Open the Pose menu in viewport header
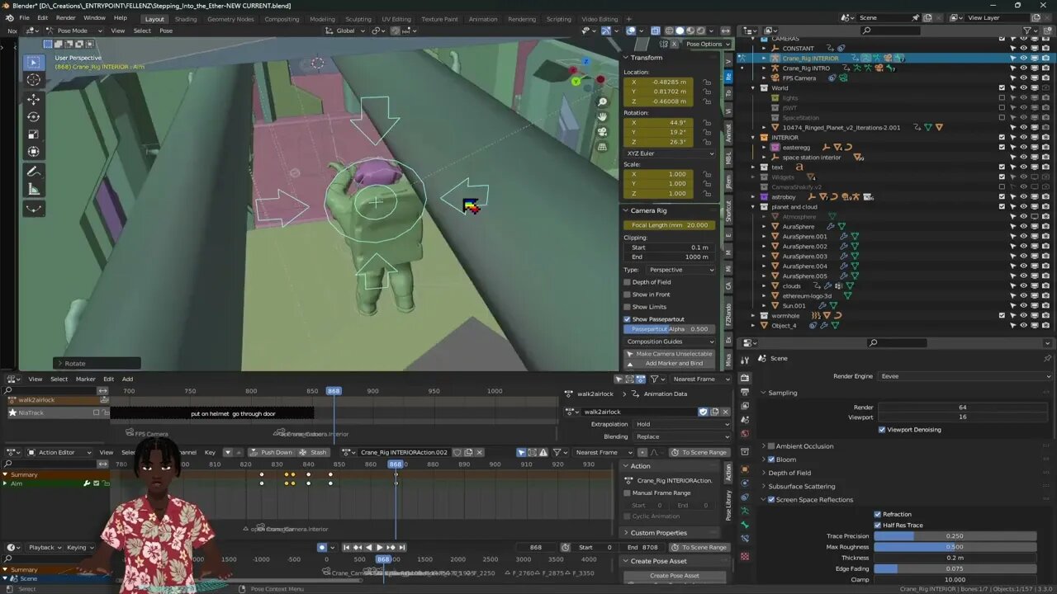 point(166,31)
